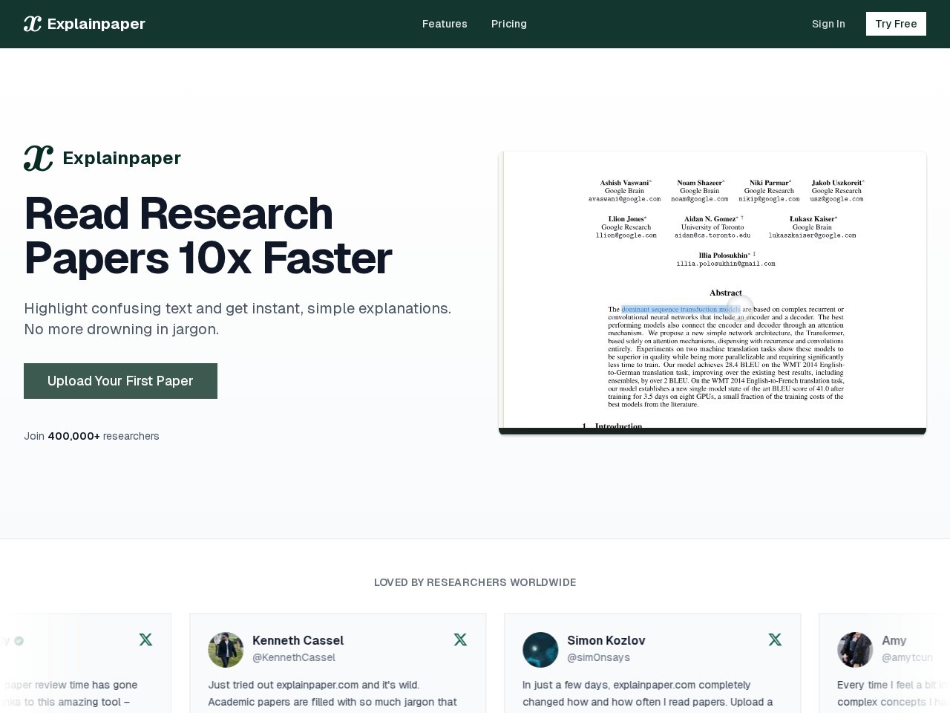This screenshot has width=950, height=713.
Task: Click the Try Free button
Action: click(x=896, y=24)
